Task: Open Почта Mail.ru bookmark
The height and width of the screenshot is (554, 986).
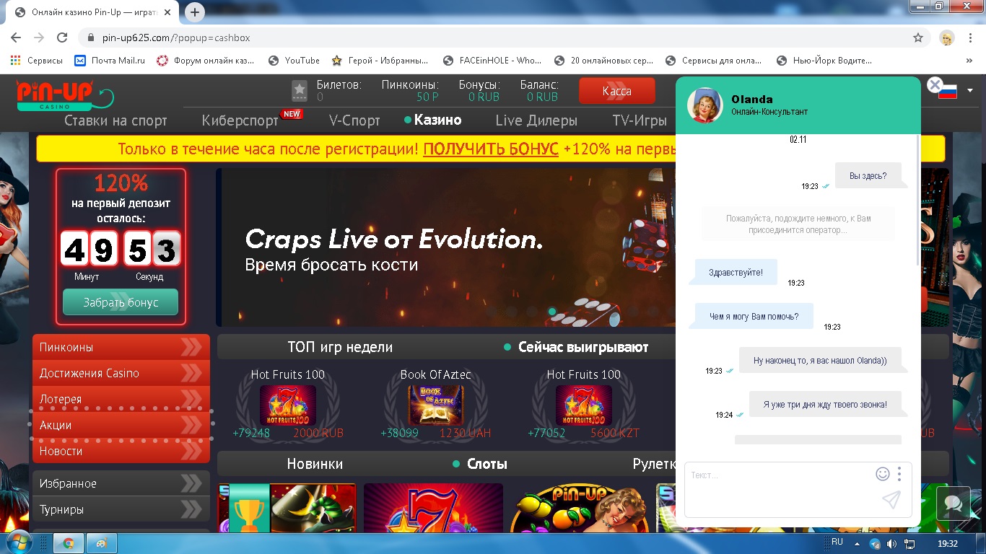Action: pyautogui.click(x=110, y=61)
